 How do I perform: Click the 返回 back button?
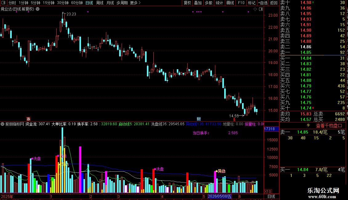tap(274, 3)
